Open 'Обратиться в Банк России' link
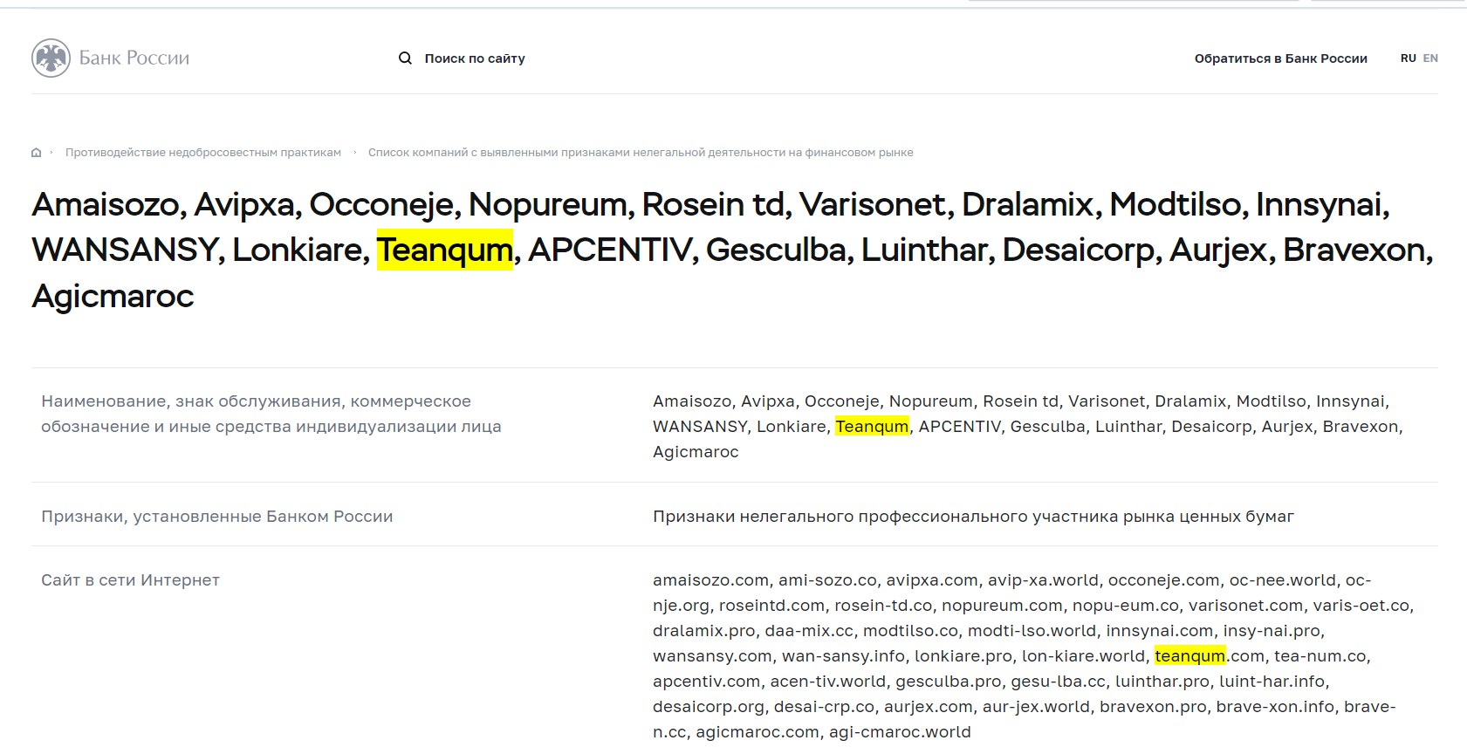The image size is (1467, 754). [x=1280, y=58]
